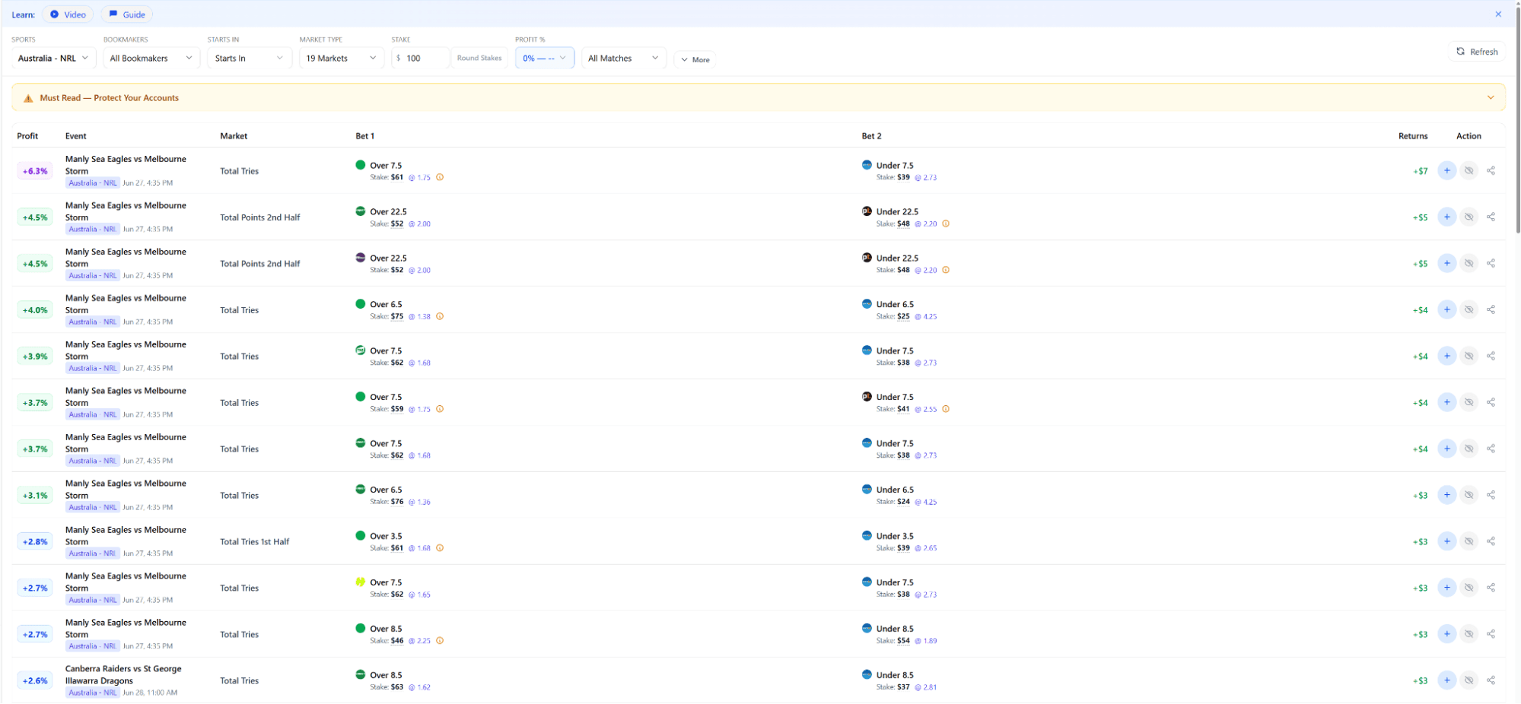Screen dimensions: 1521x704
Task: Hide the +3.7% row with $59 stake
Action: [1469, 403]
